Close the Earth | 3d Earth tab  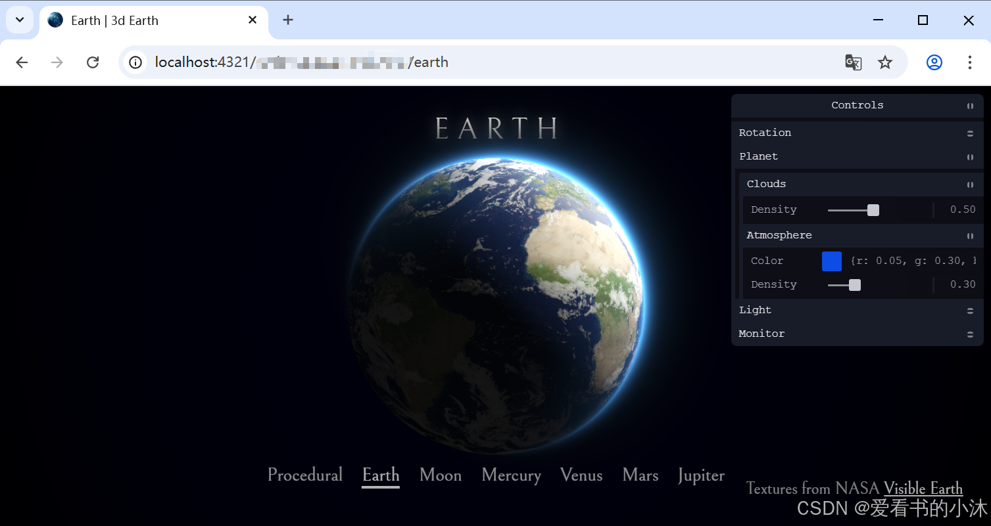253,20
